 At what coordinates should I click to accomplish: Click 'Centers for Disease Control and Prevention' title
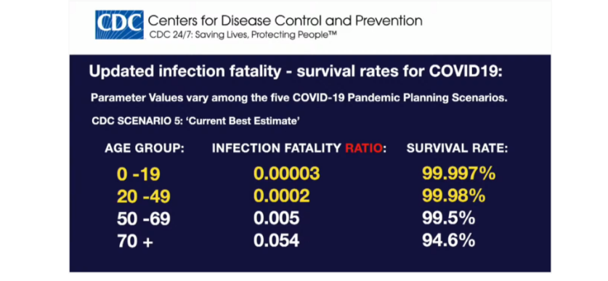pos(285,20)
